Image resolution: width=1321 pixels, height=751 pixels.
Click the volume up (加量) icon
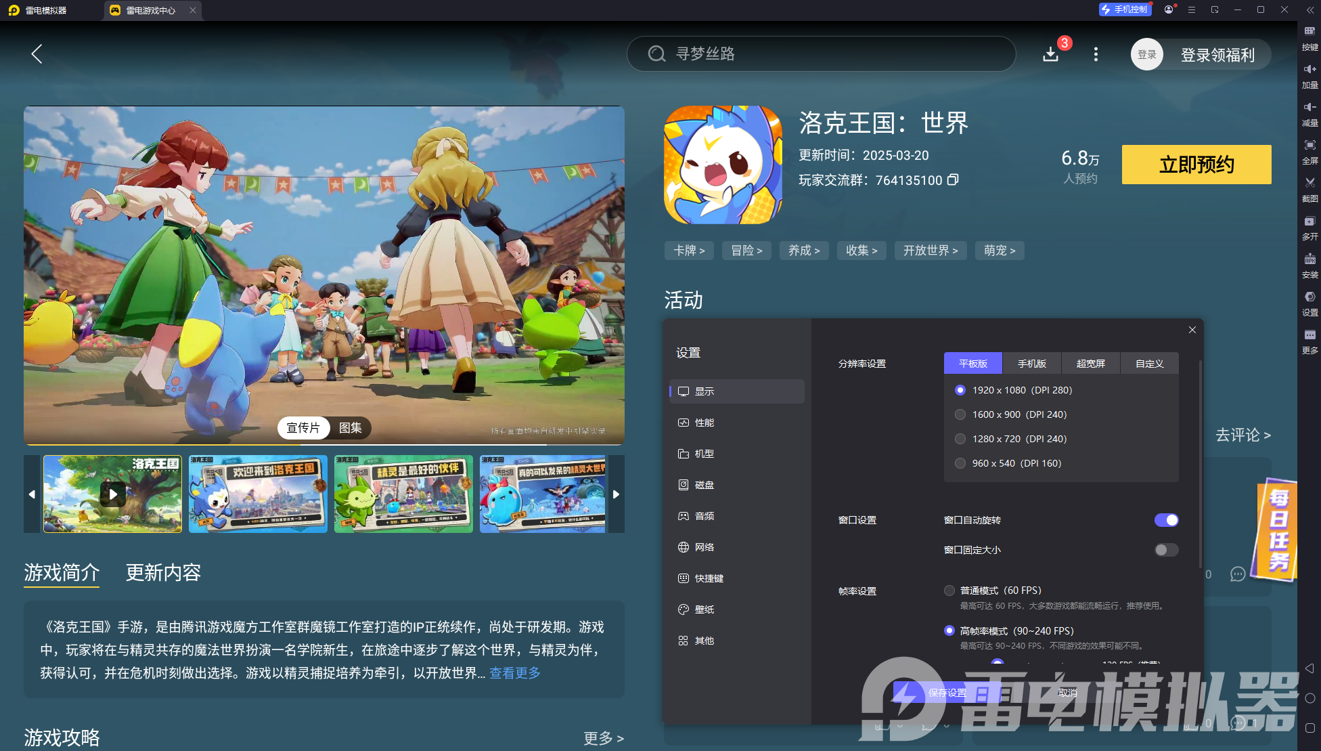pos(1309,74)
